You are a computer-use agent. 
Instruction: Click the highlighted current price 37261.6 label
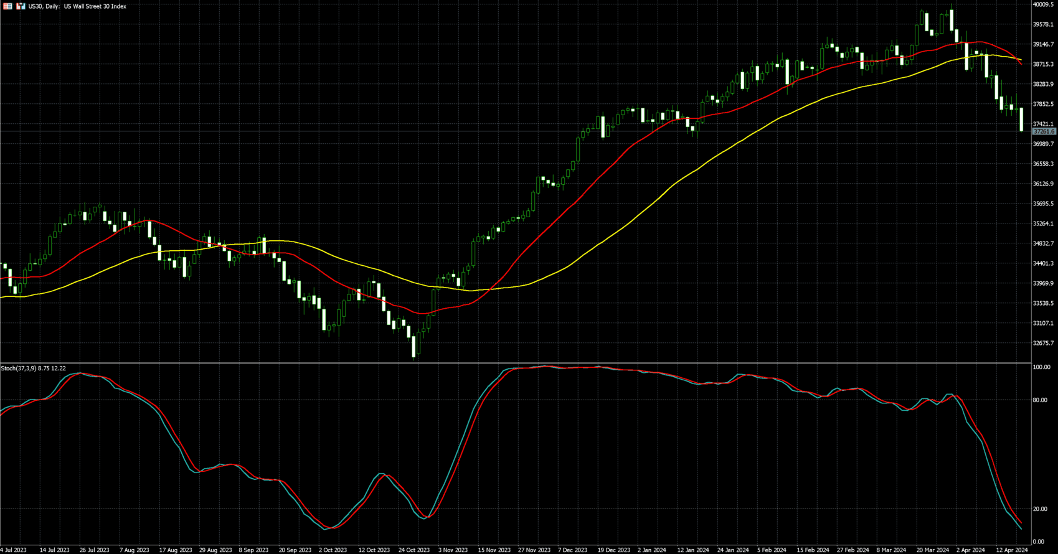1044,131
